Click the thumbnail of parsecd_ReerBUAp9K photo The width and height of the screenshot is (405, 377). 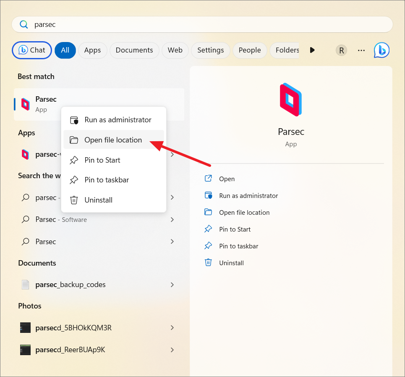coord(25,350)
